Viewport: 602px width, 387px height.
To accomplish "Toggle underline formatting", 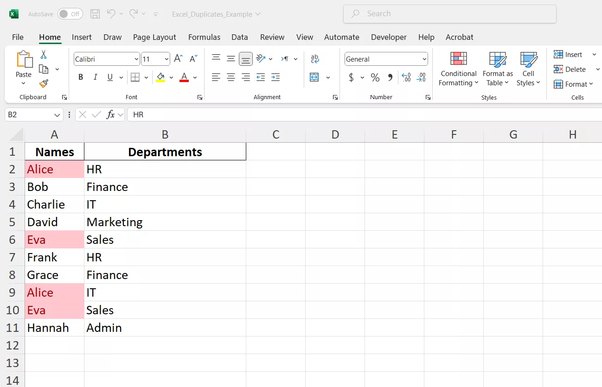I will (110, 77).
